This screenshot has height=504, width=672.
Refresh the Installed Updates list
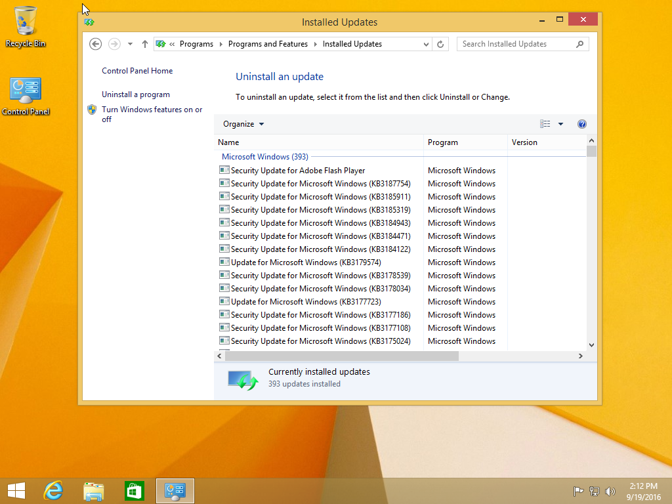tap(440, 44)
